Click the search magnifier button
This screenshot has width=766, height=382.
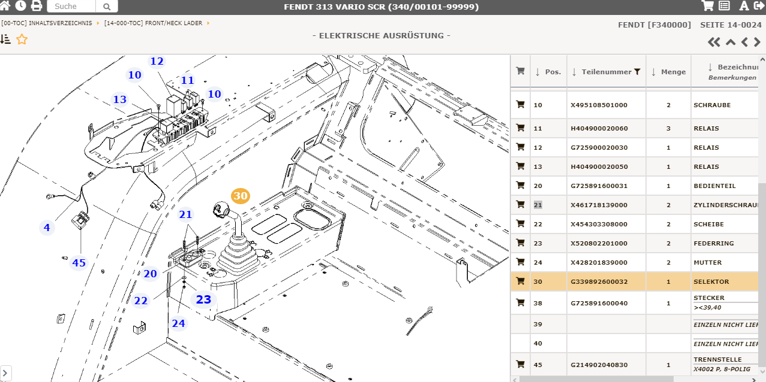click(107, 7)
